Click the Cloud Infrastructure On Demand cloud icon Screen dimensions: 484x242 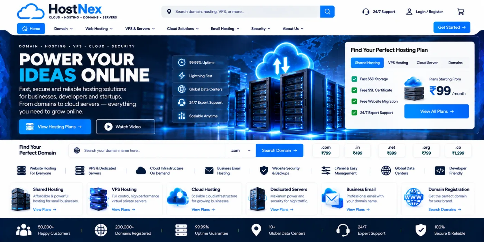[x=141, y=170]
